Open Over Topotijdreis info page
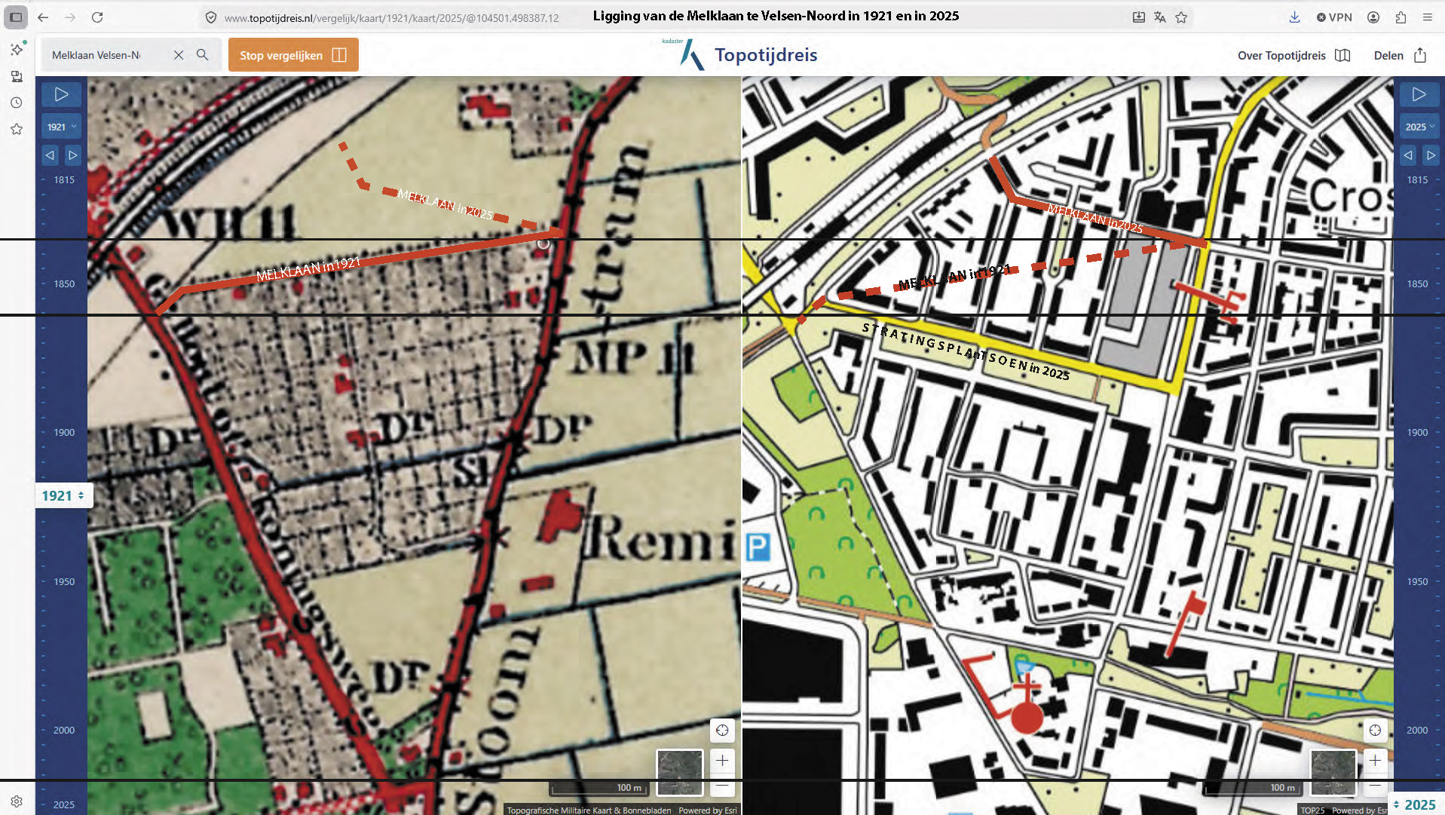1445x815 pixels. 1293,55
